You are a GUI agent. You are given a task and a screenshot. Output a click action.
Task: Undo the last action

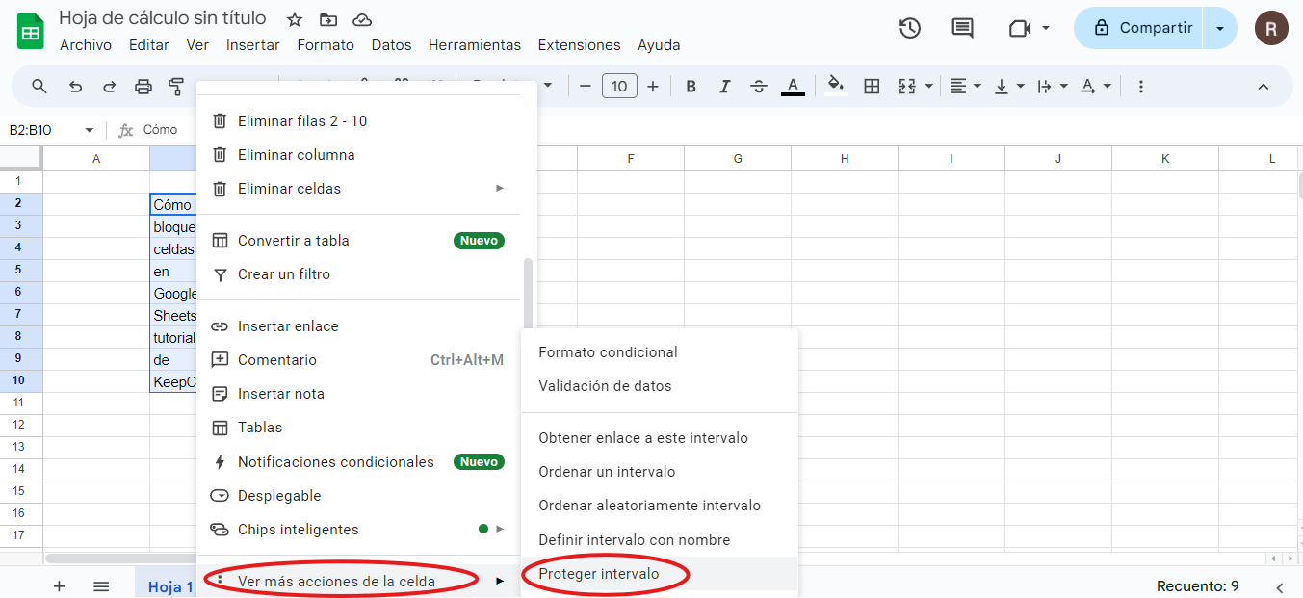click(75, 87)
